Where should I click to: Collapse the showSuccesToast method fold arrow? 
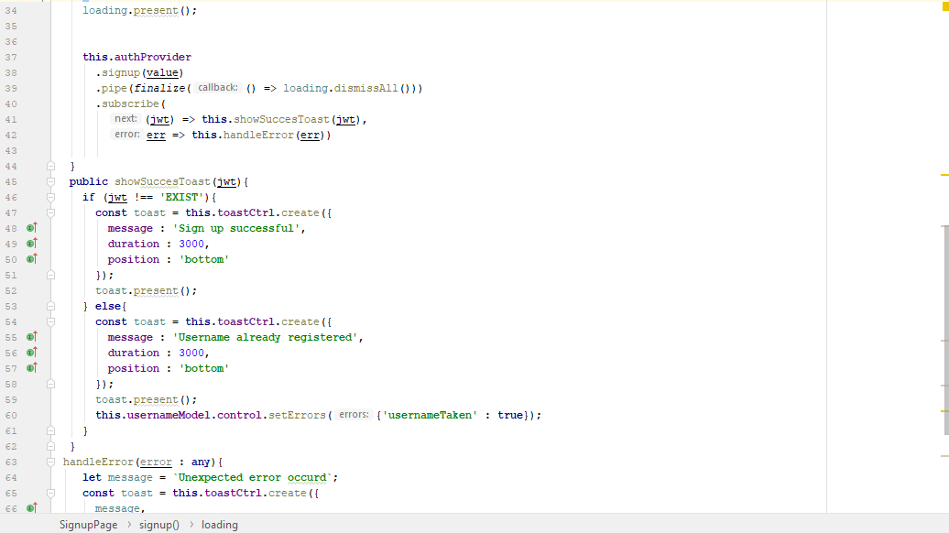pos(52,181)
